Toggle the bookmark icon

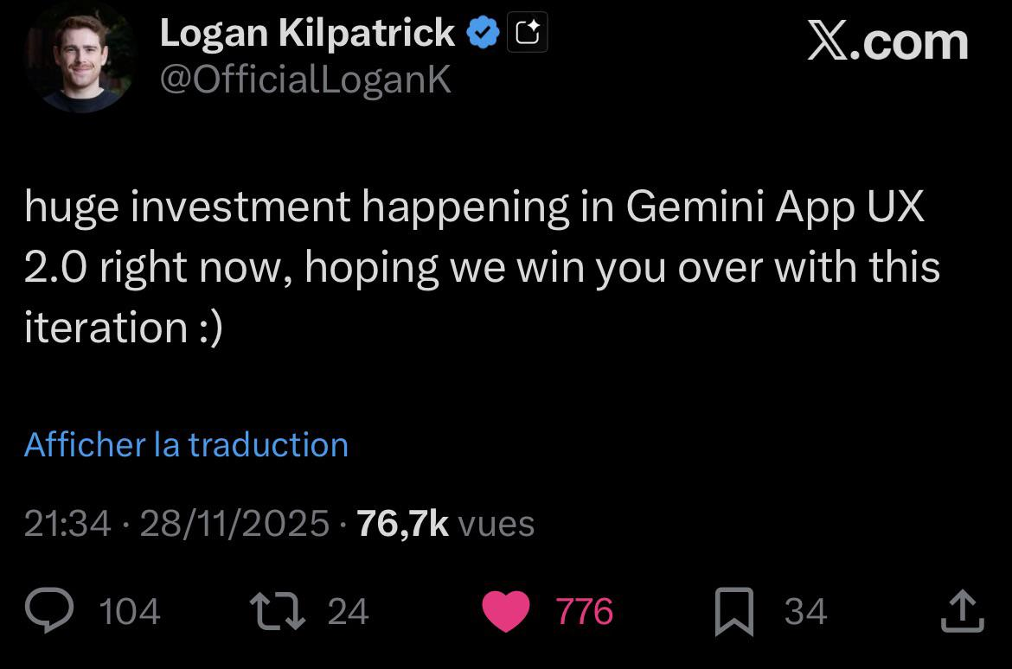click(x=733, y=611)
